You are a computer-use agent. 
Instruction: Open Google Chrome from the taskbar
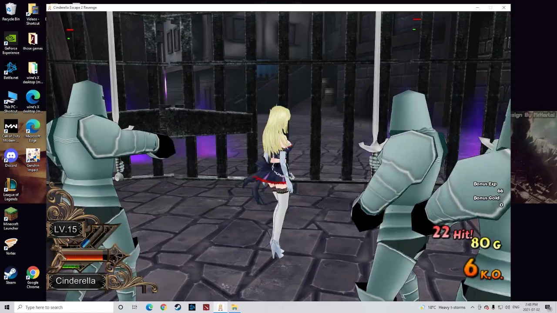pyautogui.click(x=163, y=307)
